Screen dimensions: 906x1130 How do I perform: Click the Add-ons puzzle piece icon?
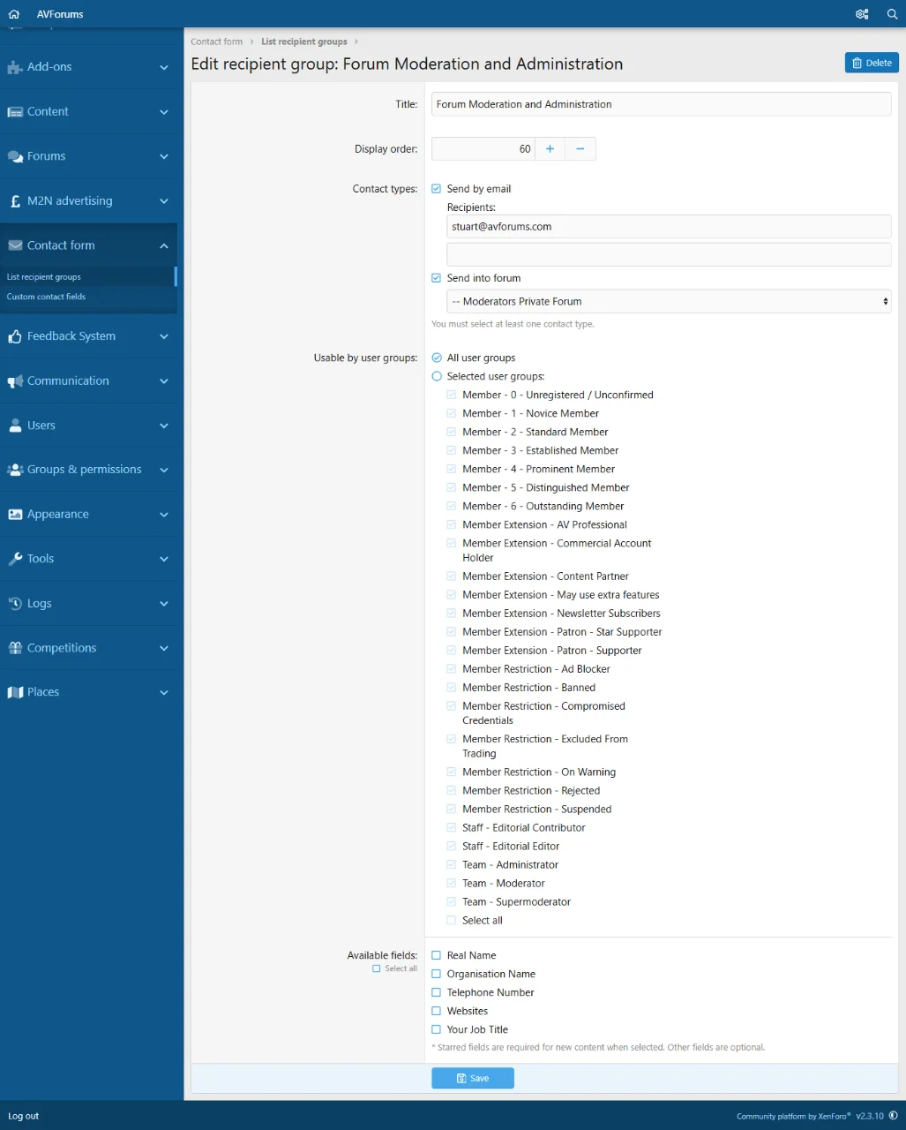tap(15, 67)
